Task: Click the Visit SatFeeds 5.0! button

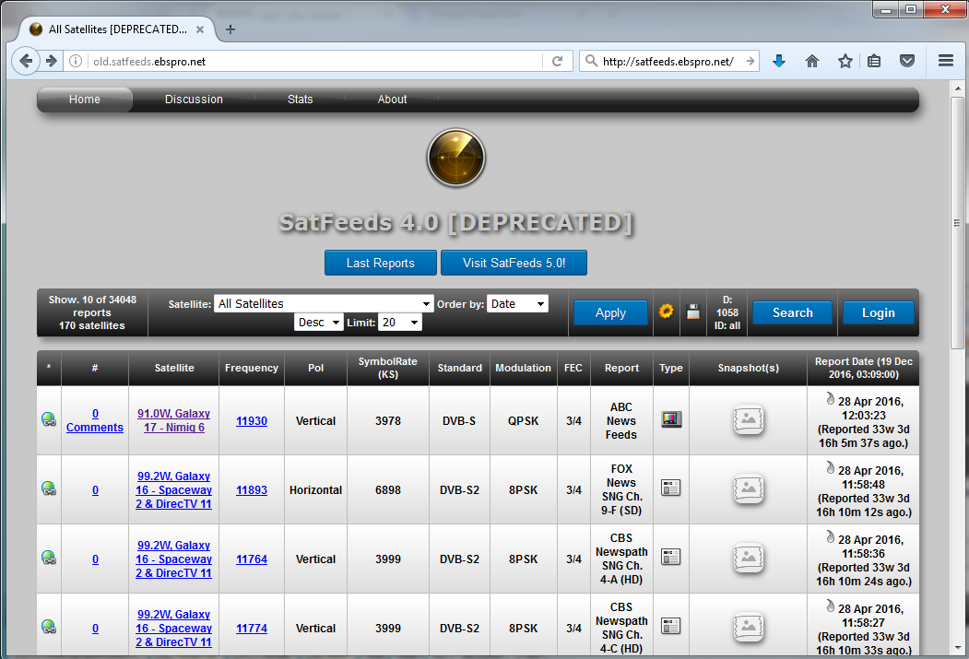Action: point(514,263)
